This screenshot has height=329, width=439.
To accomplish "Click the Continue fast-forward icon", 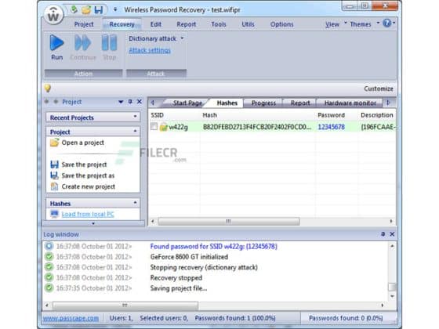I will pyautogui.click(x=82, y=43).
